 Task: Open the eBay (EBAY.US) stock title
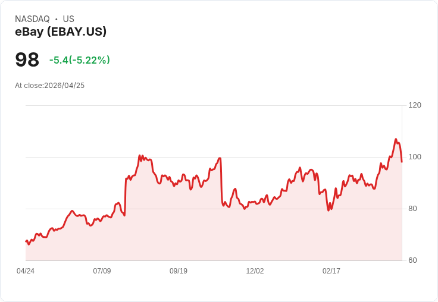point(61,32)
